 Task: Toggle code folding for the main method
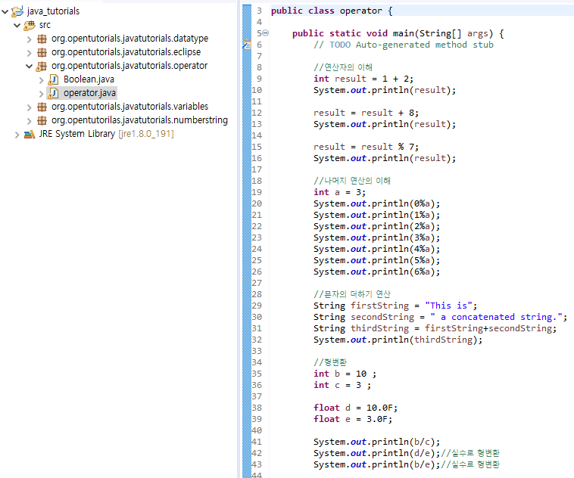coord(265,33)
